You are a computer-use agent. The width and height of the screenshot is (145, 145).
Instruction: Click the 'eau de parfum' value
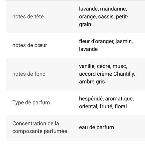[97, 128]
